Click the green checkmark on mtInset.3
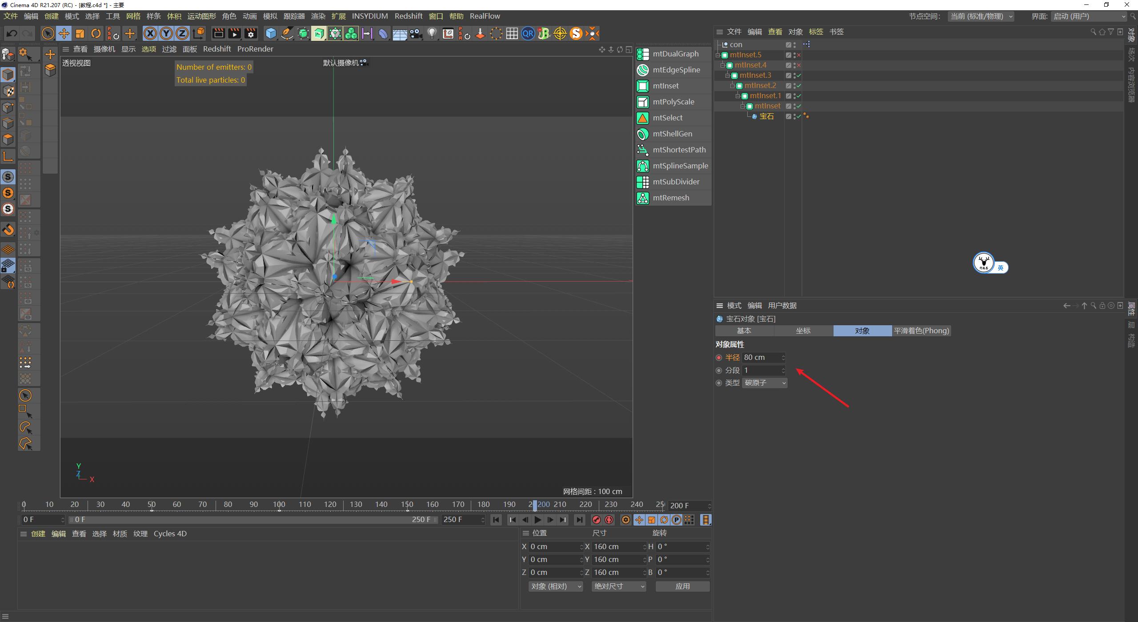The height and width of the screenshot is (622, 1138). click(x=798, y=76)
